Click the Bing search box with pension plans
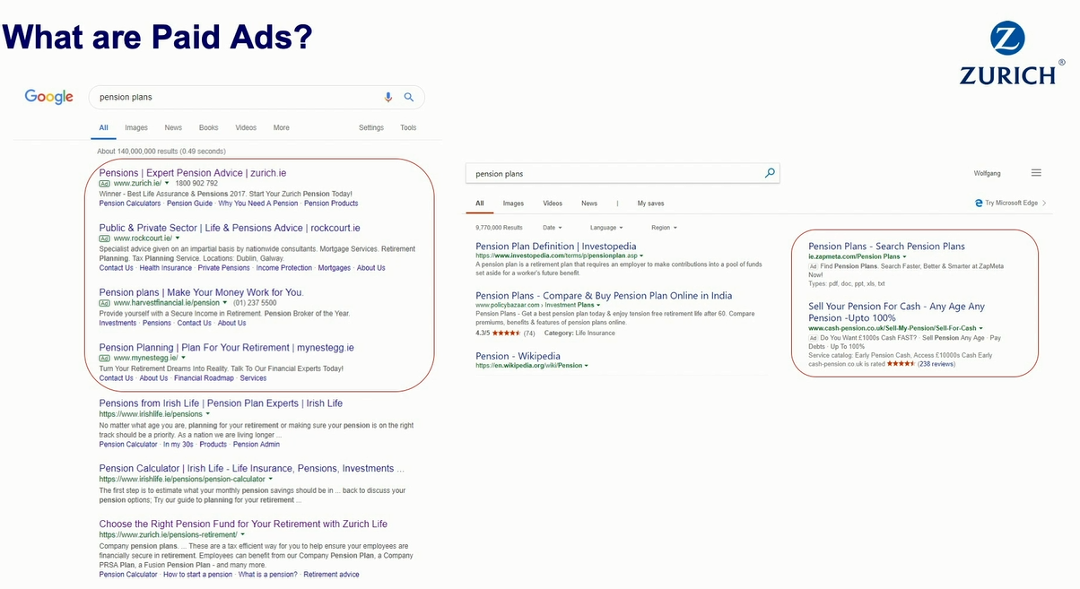 (x=623, y=173)
